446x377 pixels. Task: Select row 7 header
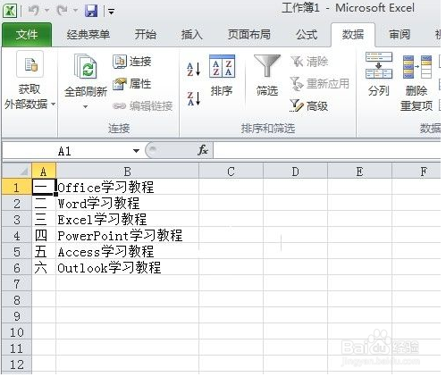pos(17,284)
